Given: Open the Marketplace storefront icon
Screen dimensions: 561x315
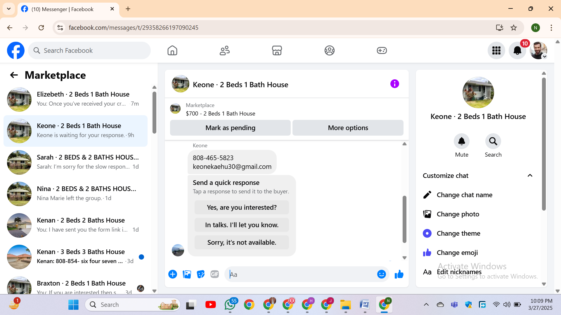Looking at the screenshot, I should coord(277,50).
